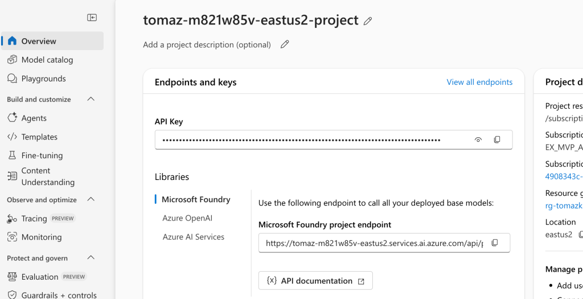Select the Azure AI Services library tab
Image resolution: width=583 pixels, height=299 pixels.
click(194, 237)
